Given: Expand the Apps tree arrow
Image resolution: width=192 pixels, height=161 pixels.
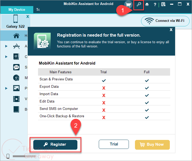Looking at the screenshot, I should click(x=6, y=46).
